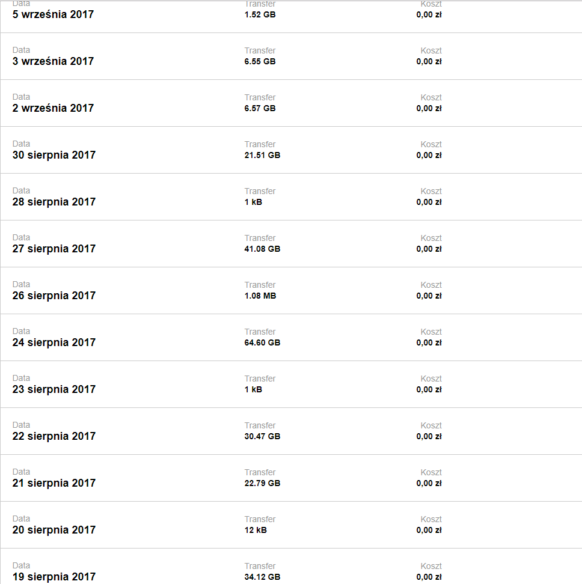Image resolution: width=582 pixels, height=584 pixels.
Task: Click the 2 września 2017 date
Action: click(x=53, y=108)
